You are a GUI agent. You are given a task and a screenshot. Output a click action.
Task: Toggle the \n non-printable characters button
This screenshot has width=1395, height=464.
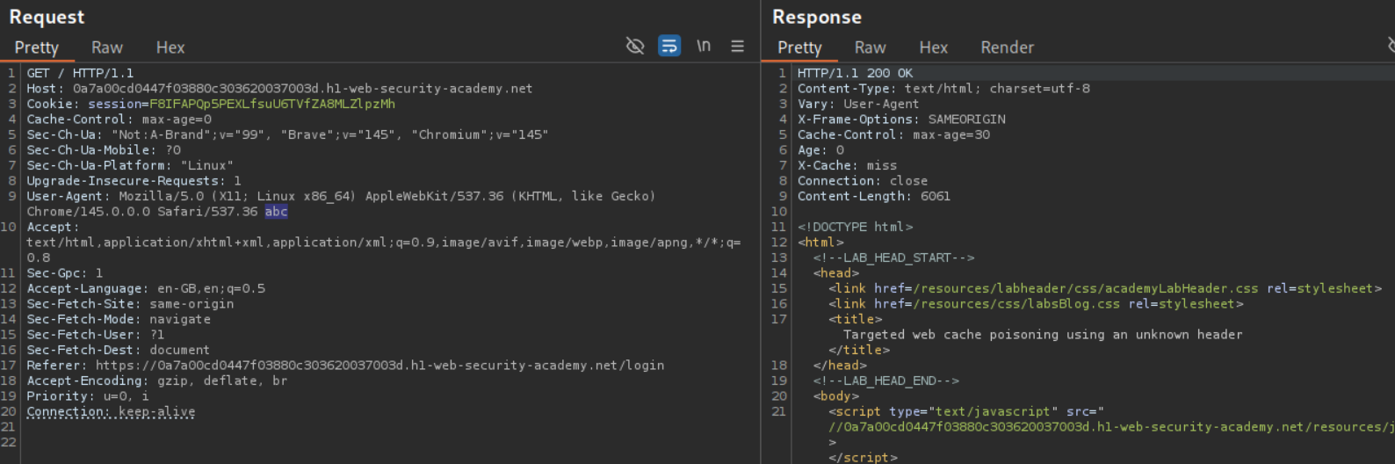[704, 46]
